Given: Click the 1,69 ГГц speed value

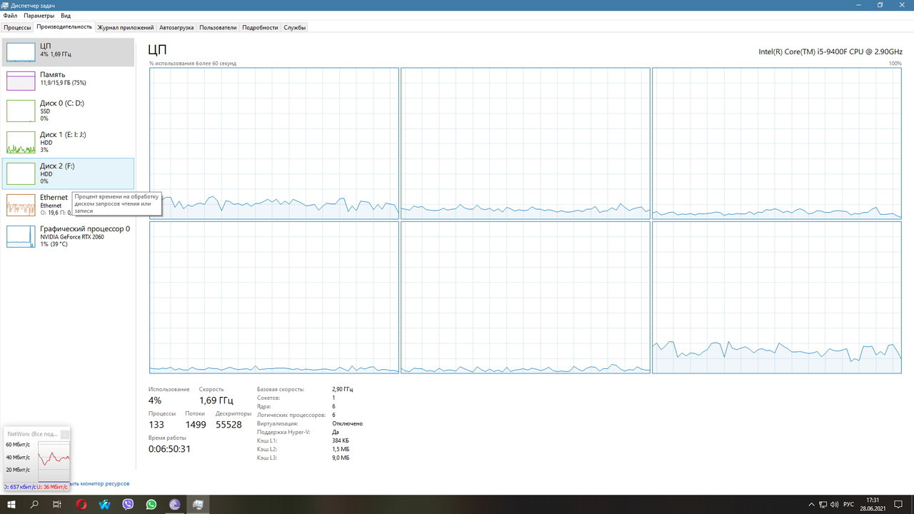Looking at the screenshot, I should pos(216,400).
